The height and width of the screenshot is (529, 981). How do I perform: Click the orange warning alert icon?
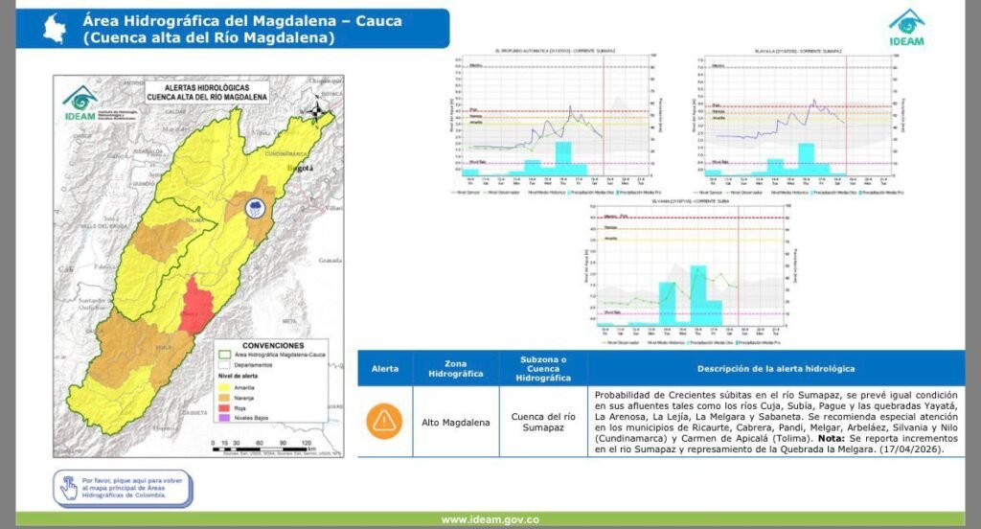click(384, 421)
